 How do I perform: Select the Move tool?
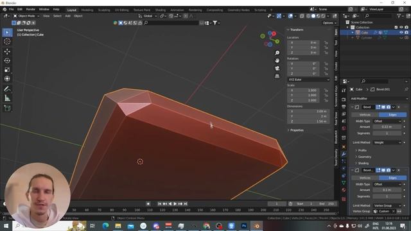pos(7,51)
